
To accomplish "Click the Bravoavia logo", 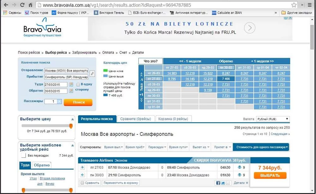I will click(x=42, y=28).
